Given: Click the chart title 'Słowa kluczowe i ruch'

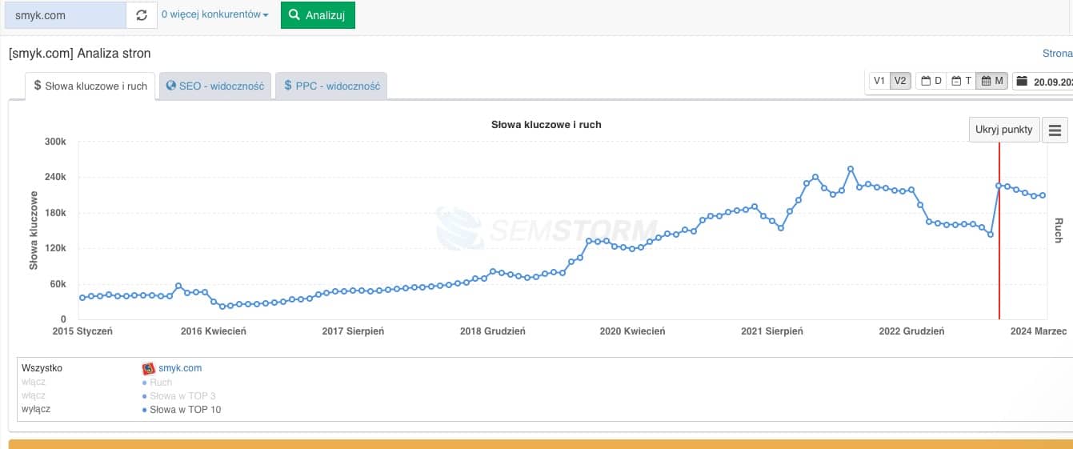Looking at the screenshot, I should point(546,125).
